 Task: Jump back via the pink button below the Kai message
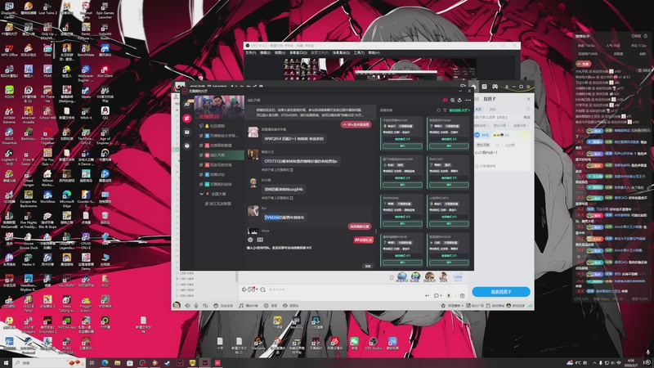click(359, 227)
